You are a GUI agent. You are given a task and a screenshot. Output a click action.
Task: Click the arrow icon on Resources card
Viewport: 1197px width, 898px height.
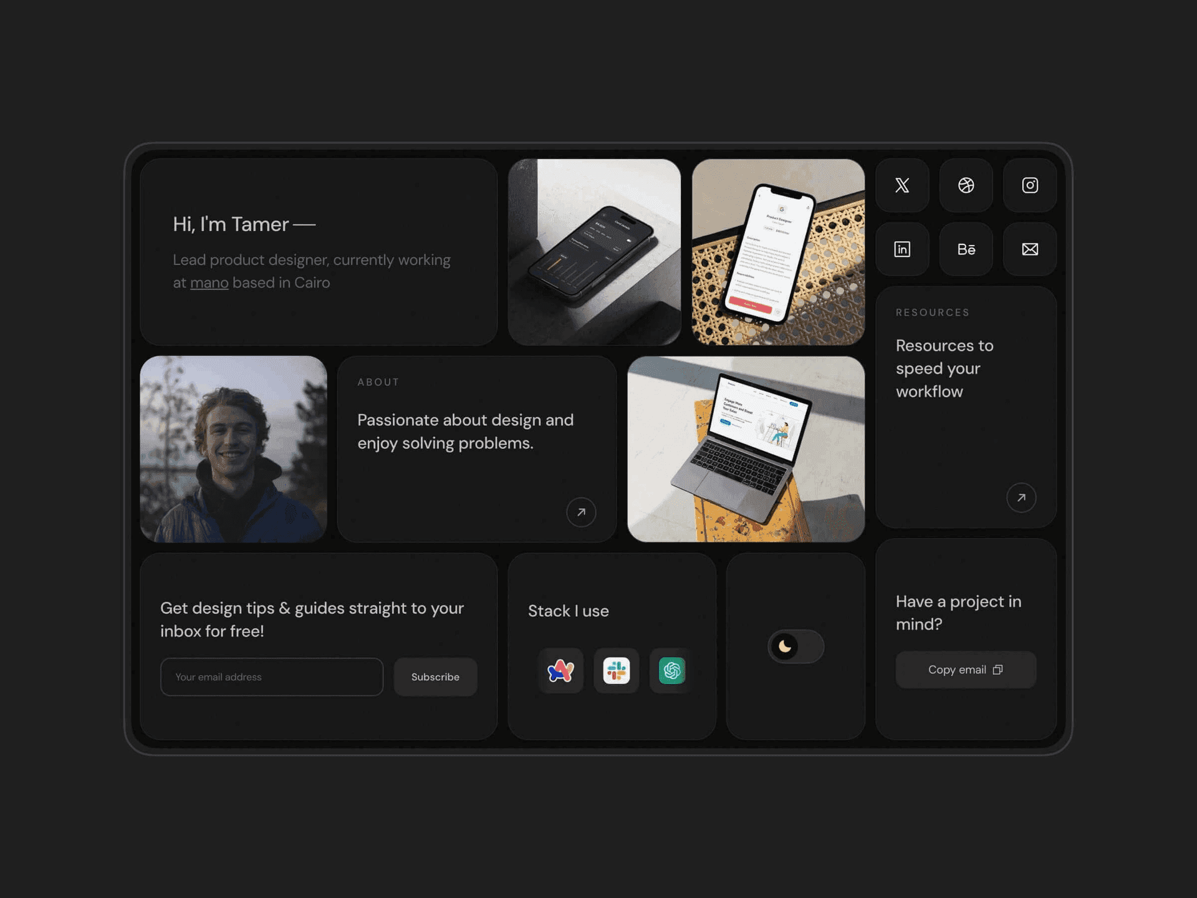click(x=1022, y=497)
